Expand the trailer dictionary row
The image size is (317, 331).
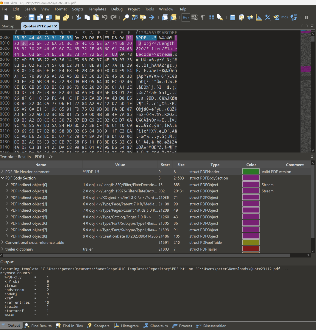point(2,249)
